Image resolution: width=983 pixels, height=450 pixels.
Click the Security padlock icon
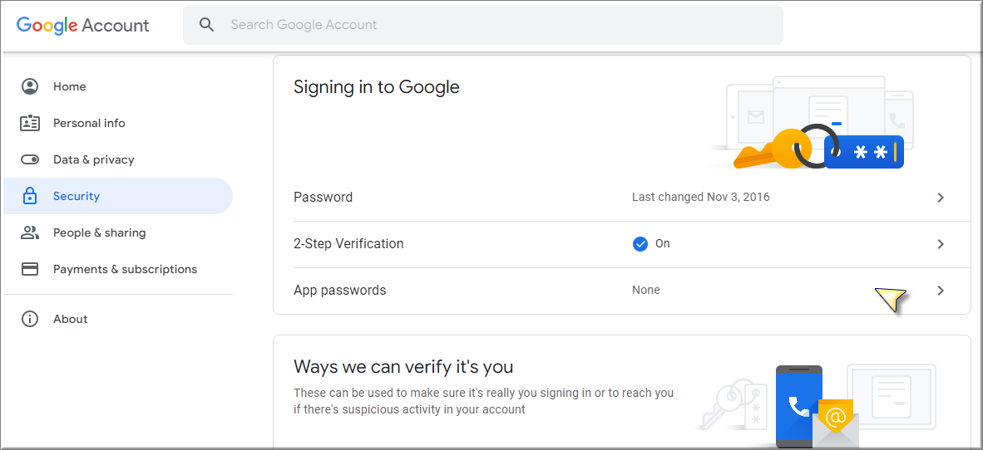(29, 196)
